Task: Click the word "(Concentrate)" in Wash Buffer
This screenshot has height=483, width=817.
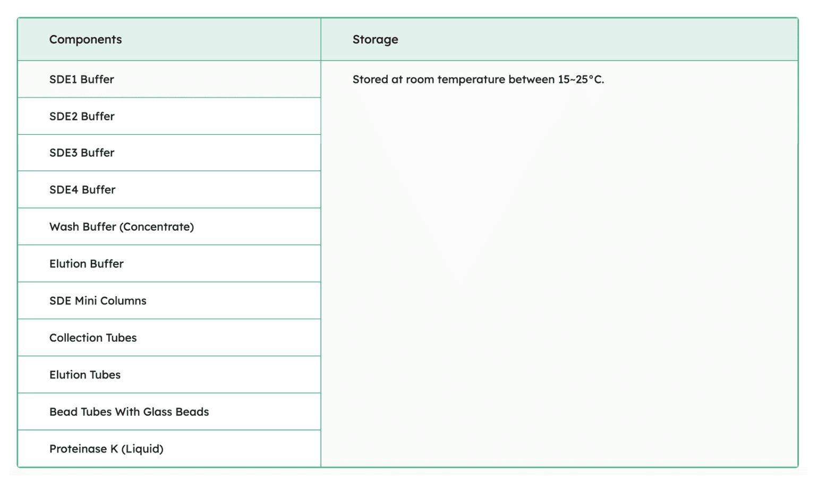Action: pyautogui.click(x=157, y=227)
